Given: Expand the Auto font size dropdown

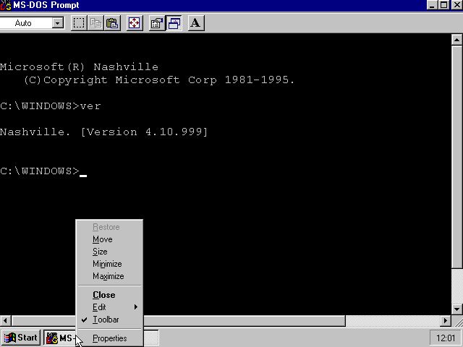Looking at the screenshot, I should [58, 23].
